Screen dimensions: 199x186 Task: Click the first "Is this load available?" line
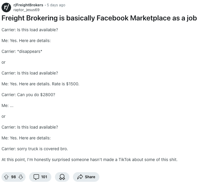[30, 30]
